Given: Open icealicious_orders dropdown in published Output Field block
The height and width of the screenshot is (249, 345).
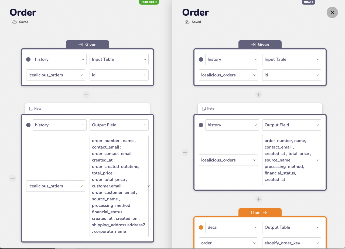Looking at the screenshot, I should pos(56,186).
